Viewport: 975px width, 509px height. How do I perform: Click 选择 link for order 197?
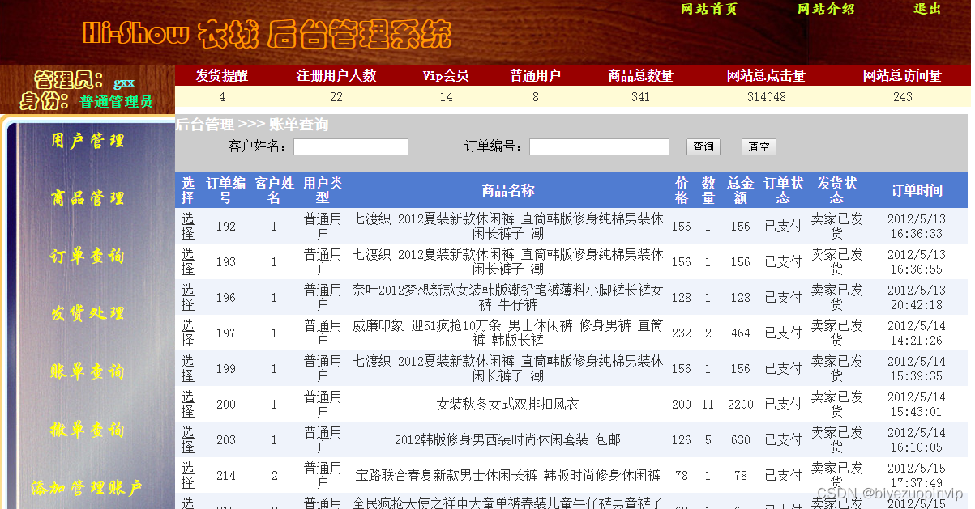tap(188, 333)
